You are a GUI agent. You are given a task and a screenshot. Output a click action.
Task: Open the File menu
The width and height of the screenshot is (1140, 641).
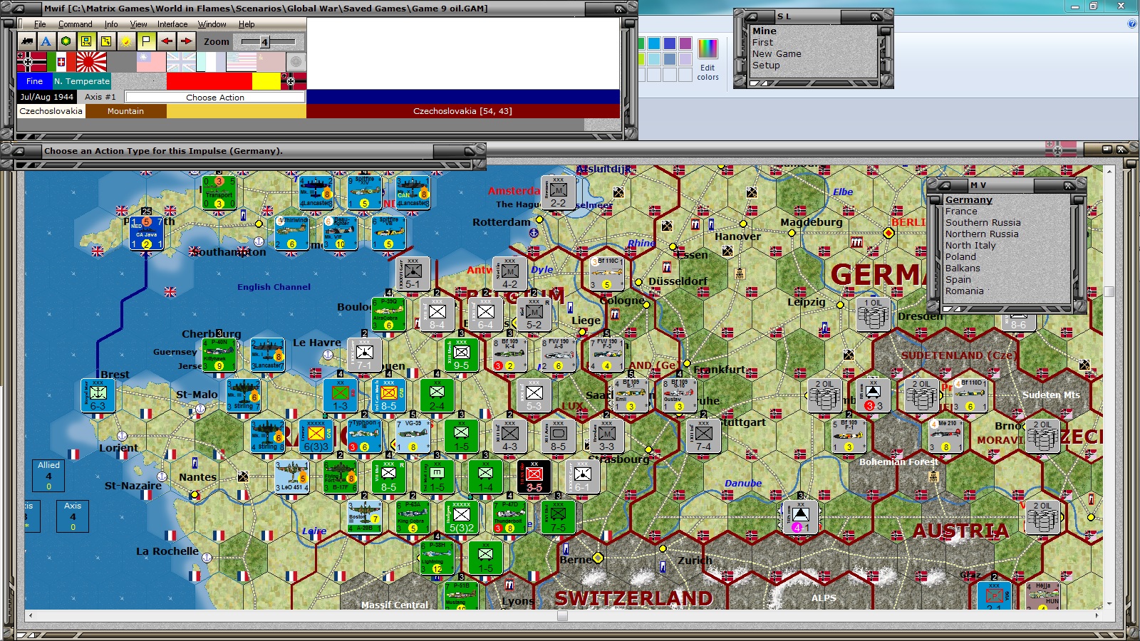[x=40, y=24]
